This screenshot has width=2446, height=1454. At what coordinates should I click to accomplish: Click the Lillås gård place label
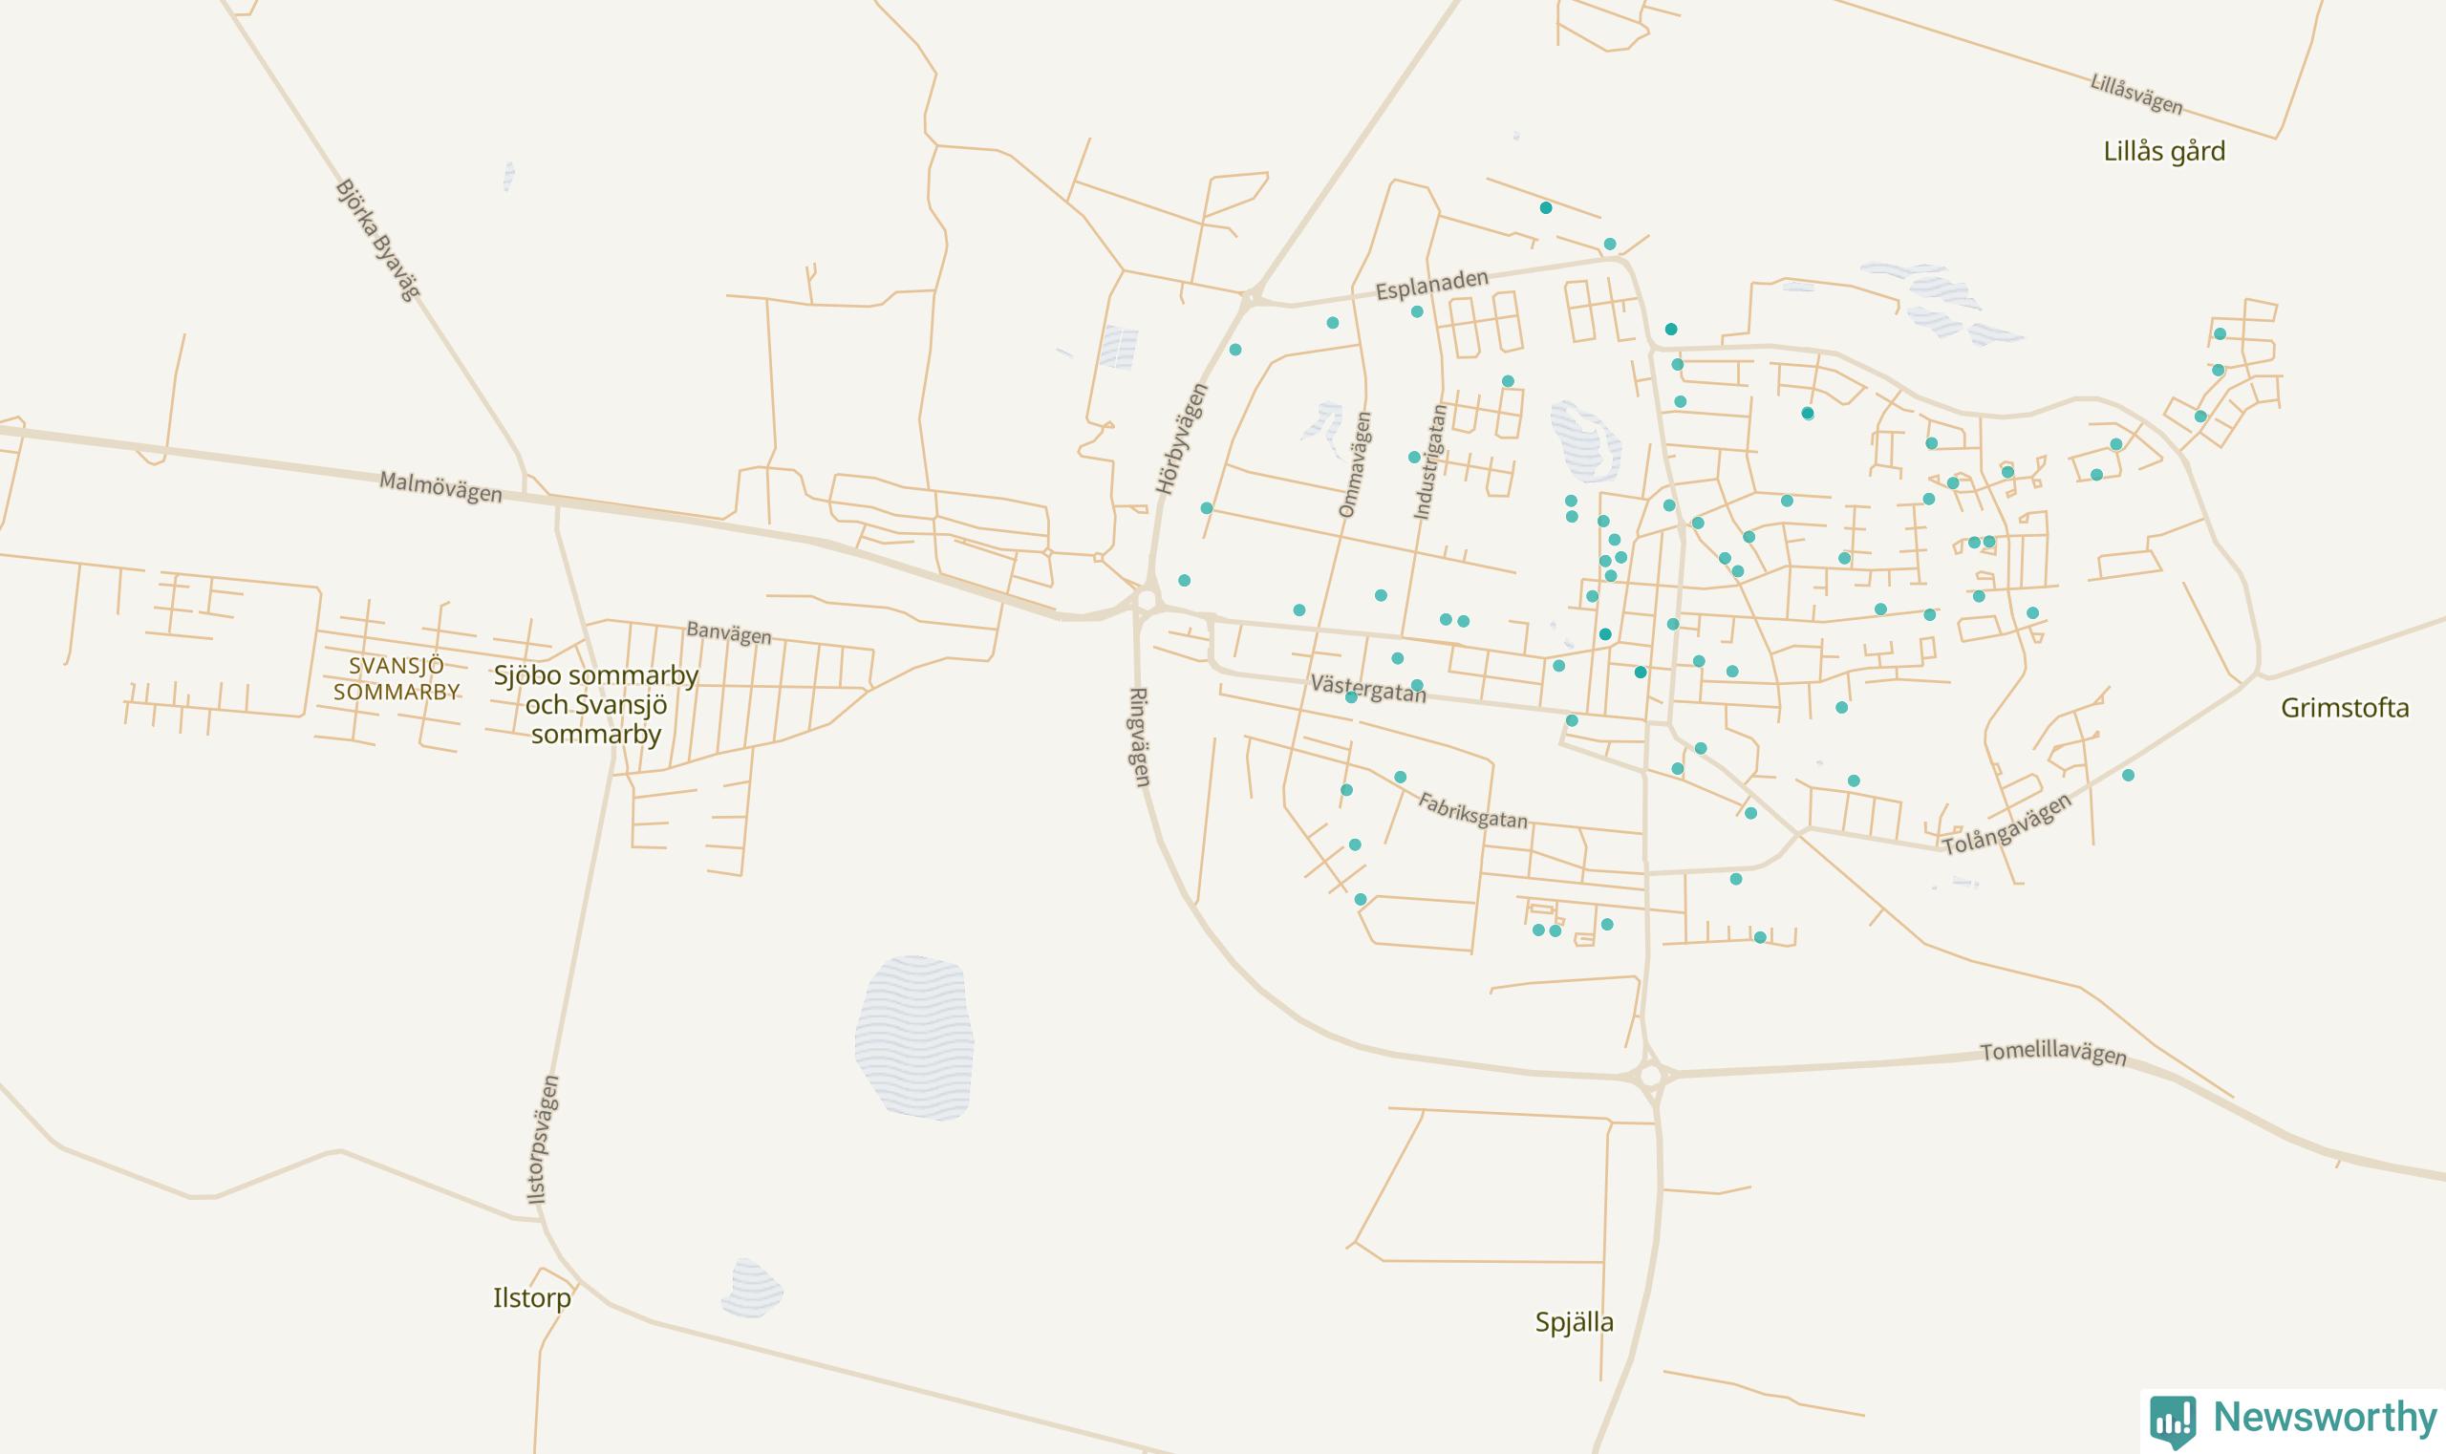pyautogui.click(x=2164, y=151)
